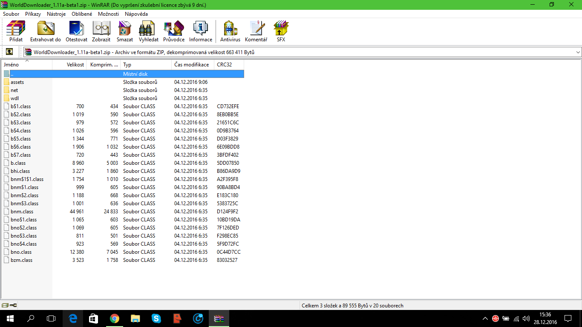Select the assets folder icon
Viewport: 582px width, 327px height.
tap(6, 82)
